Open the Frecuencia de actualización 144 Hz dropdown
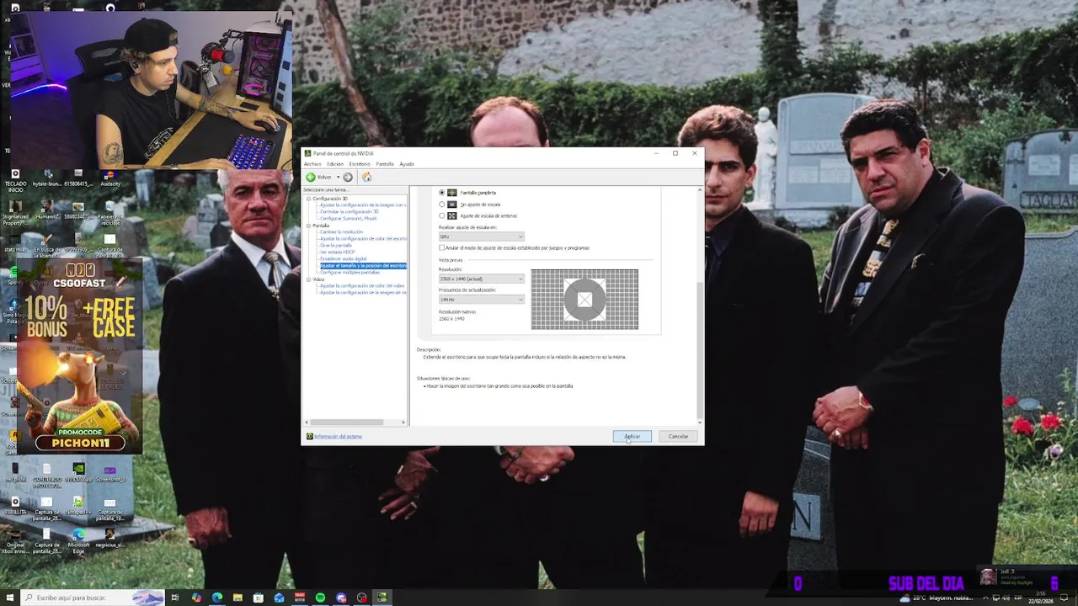This screenshot has width=1078, height=606. pyautogui.click(x=481, y=300)
